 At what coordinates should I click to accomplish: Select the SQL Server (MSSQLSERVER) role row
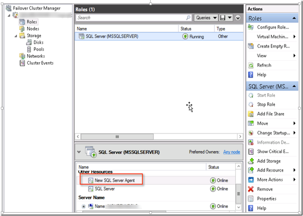(159, 37)
